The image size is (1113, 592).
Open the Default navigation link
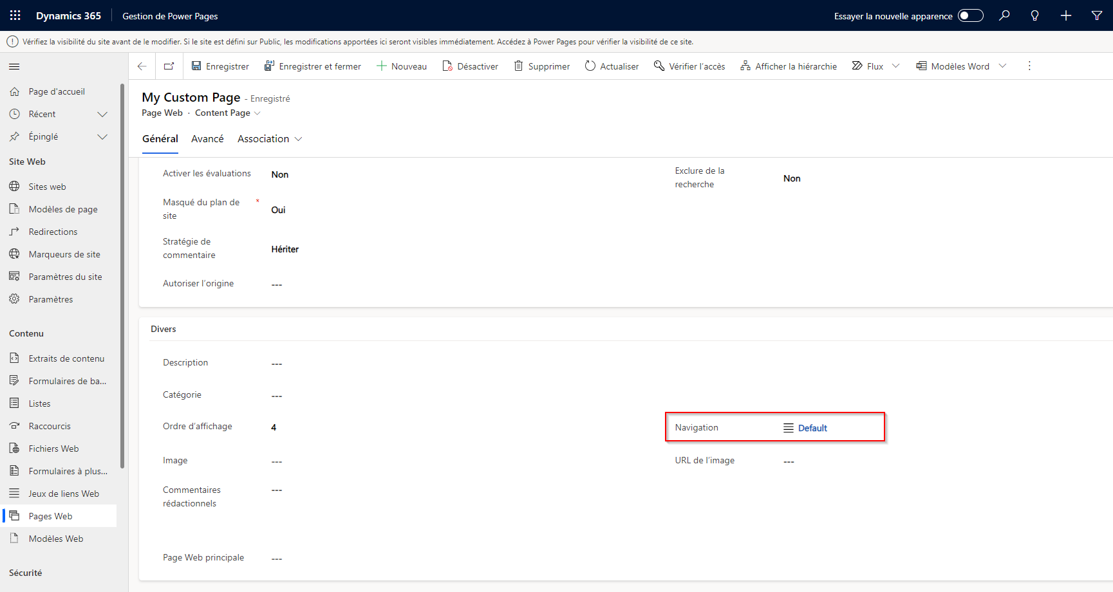pos(812,428)
